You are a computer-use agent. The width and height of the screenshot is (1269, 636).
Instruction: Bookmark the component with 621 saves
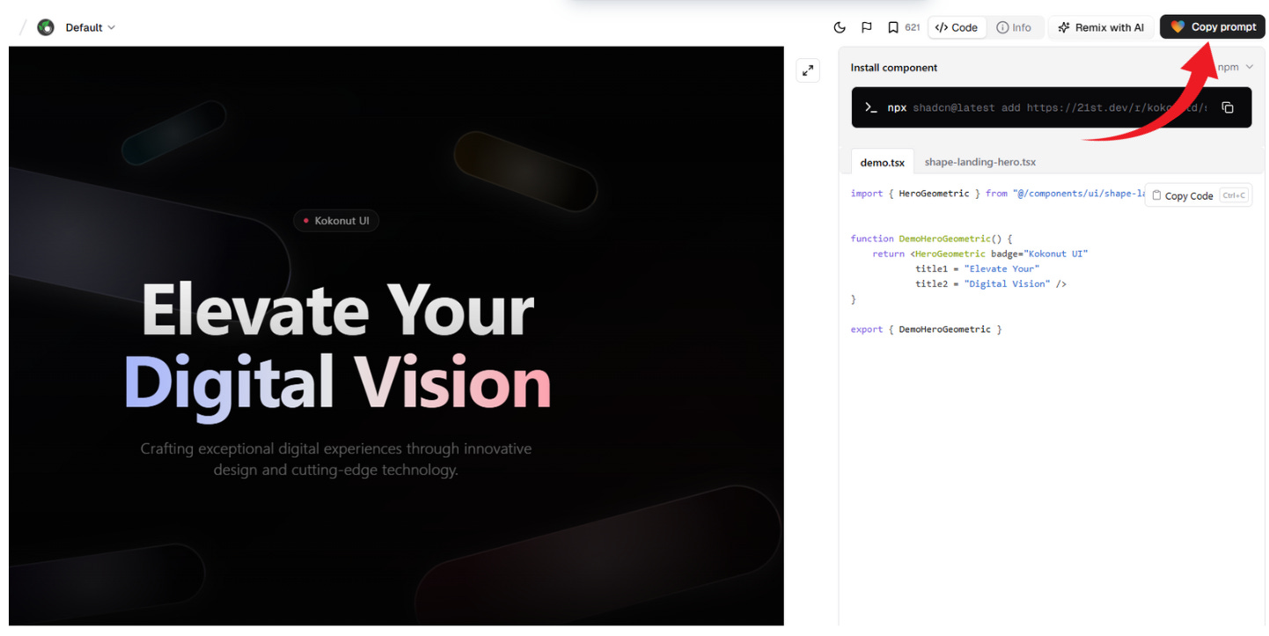pos(903,27)
